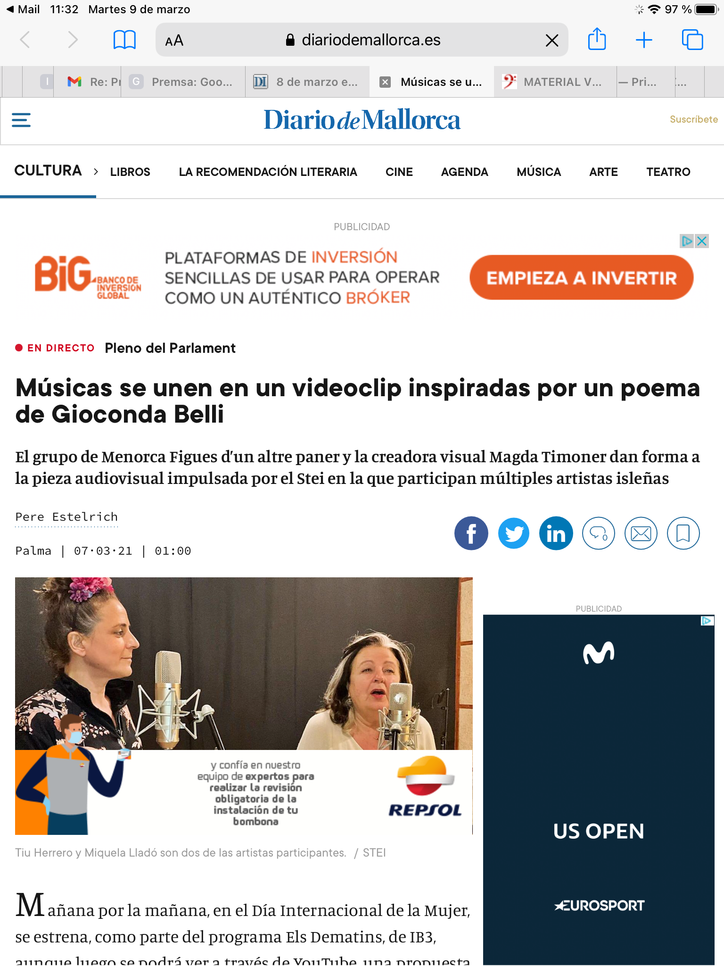The width and height of the screenshot is (724, 966).
Task: Send article by email icon
Action: point(641,533)
